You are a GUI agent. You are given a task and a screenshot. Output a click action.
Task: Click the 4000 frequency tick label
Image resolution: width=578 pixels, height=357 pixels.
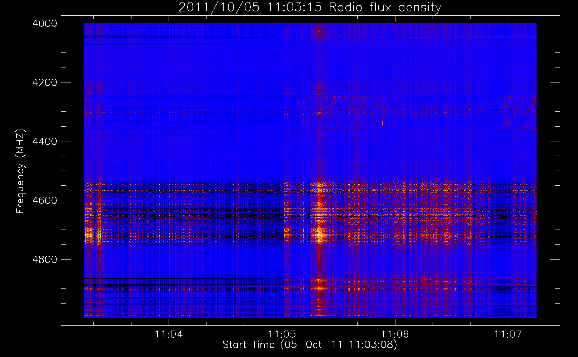pyautogui.click(x=45, y=23)
